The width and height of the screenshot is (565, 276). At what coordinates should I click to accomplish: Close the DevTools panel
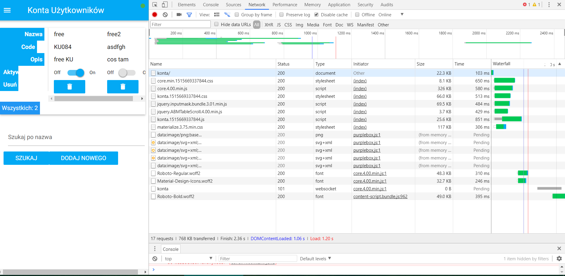click(559, 4)
